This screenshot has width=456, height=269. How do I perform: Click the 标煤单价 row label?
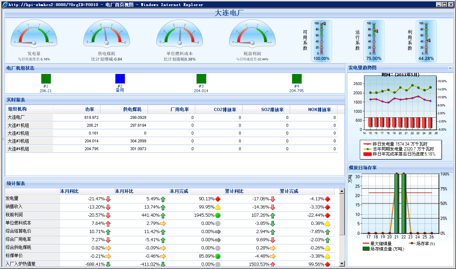(x=14, y=256)
